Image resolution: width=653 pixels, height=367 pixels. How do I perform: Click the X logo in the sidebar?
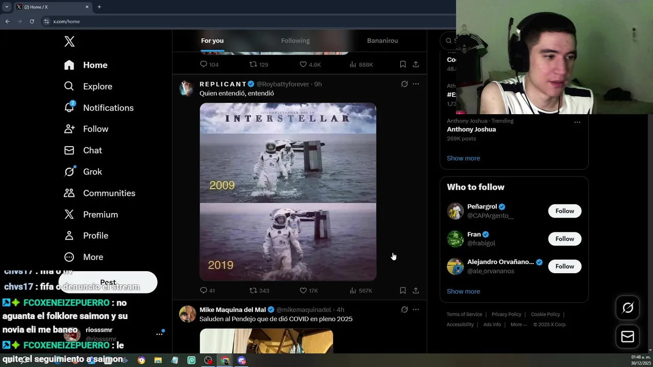(x=69, y=42)
